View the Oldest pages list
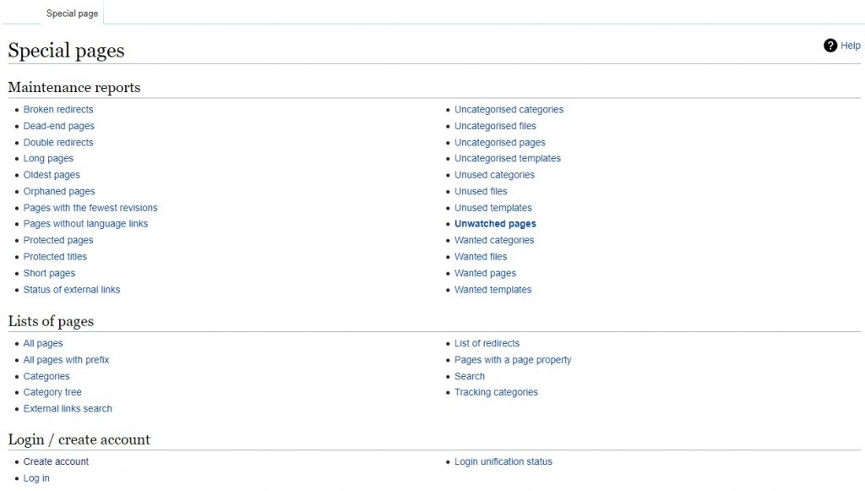Screen dimensions: 865x491 point(52,174)
